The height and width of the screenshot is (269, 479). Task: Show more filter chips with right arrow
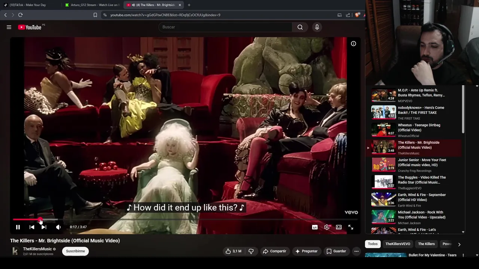459,244
